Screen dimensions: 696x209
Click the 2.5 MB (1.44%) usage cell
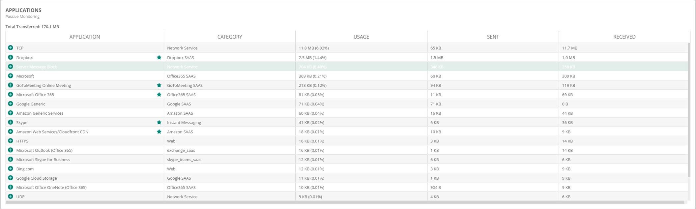[x=361, y=57]
